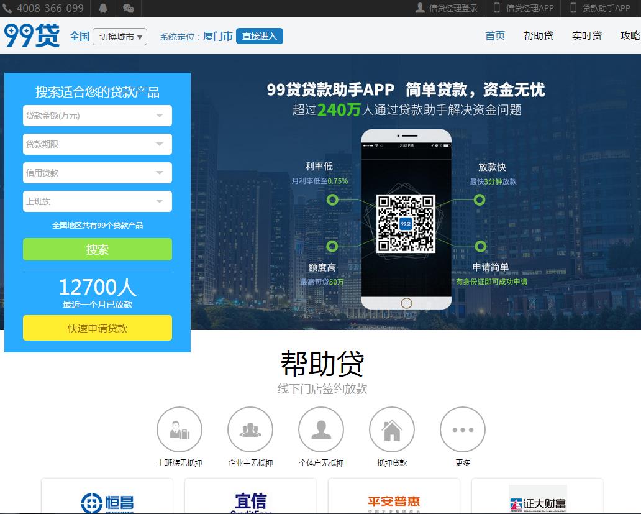This screenshot has height=514, width=641.
Task: Open 信贷经理APP link in top bar
Action: (524, 8)
